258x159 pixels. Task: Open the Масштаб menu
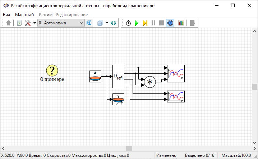click(x=24, y=14)
